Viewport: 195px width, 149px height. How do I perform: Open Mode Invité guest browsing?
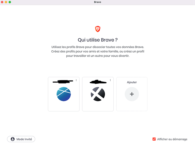pos(21,139)
